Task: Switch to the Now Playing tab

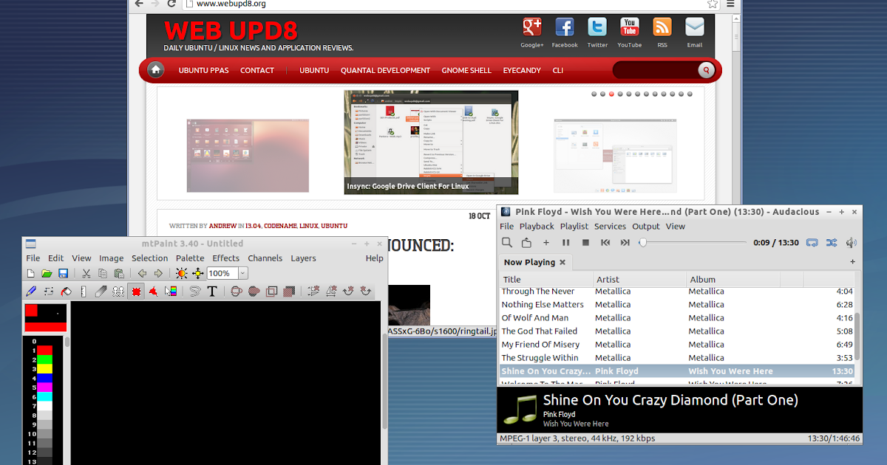Action: [x=530, y=262]
